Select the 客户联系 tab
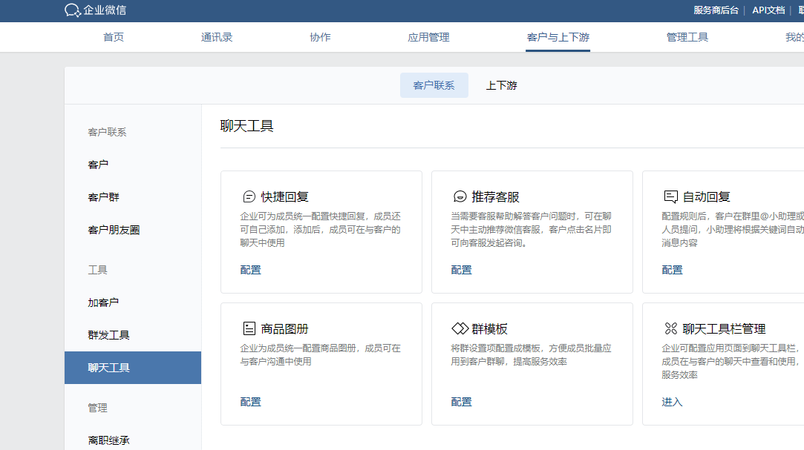The height and width of the screenshot is (450, 804). tap(434, 85)
